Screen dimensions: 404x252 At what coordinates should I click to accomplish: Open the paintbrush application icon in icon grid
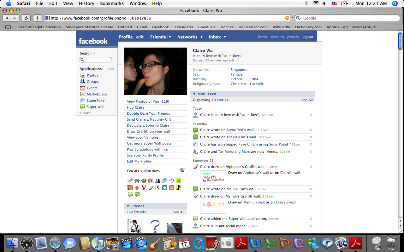[151, 188]
